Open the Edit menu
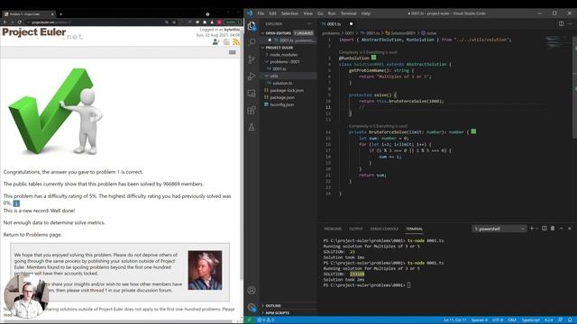 click(x=272, y=13)
